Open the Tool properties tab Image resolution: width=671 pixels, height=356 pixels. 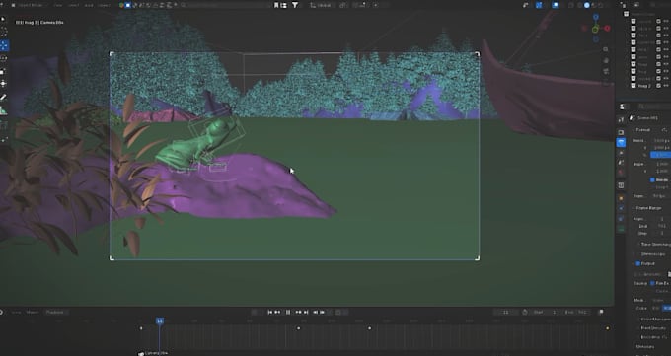(621, 119)
